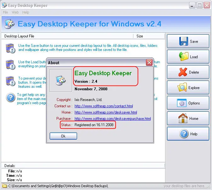
Task: Click the Help question mark button
Action: tap(188, 134)
